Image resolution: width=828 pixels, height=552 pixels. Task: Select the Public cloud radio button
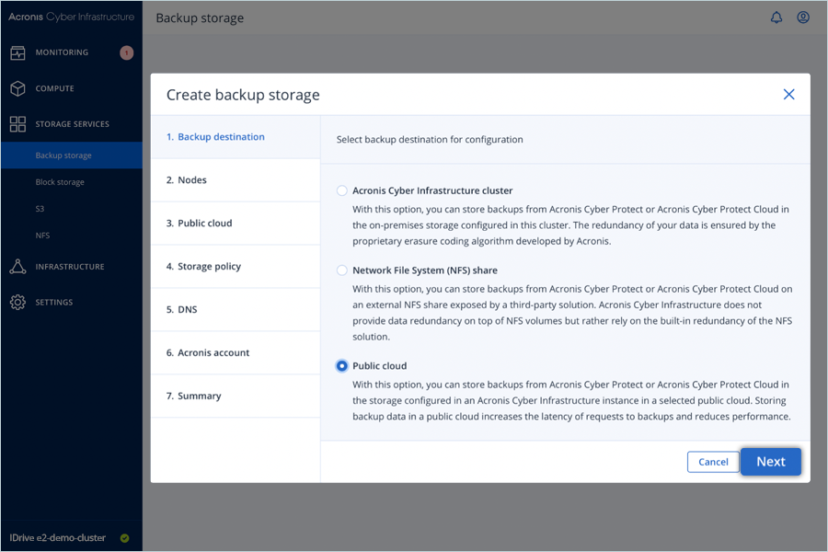[342, 366]
